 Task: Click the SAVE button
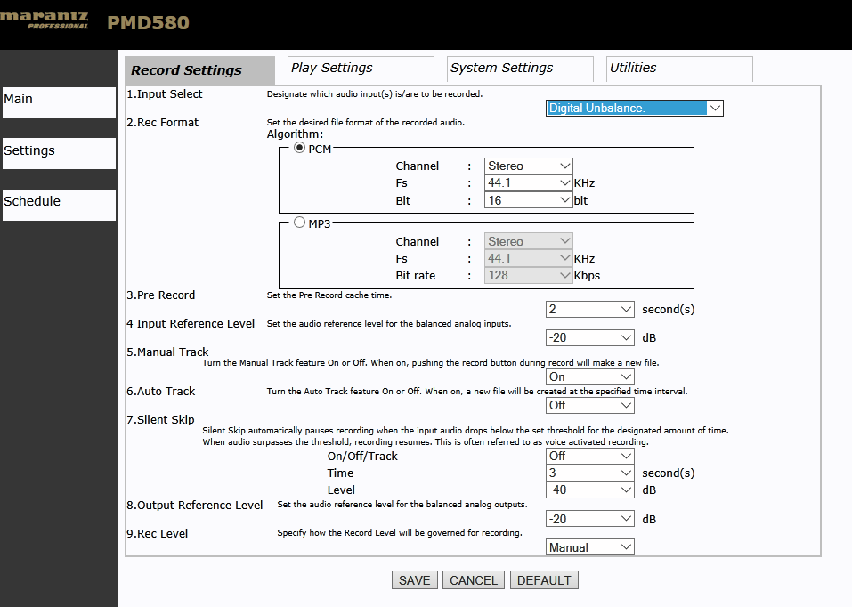coord(414,579)
